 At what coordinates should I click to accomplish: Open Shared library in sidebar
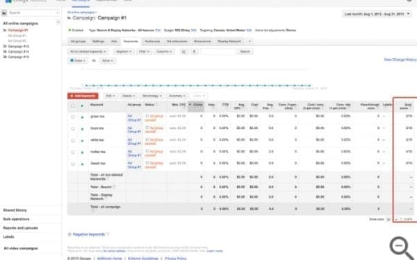pos(15,210)
